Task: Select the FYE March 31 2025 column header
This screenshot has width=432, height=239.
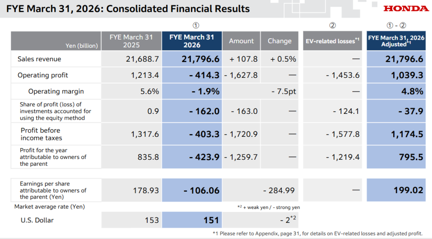Action: (x=131, y=41)
